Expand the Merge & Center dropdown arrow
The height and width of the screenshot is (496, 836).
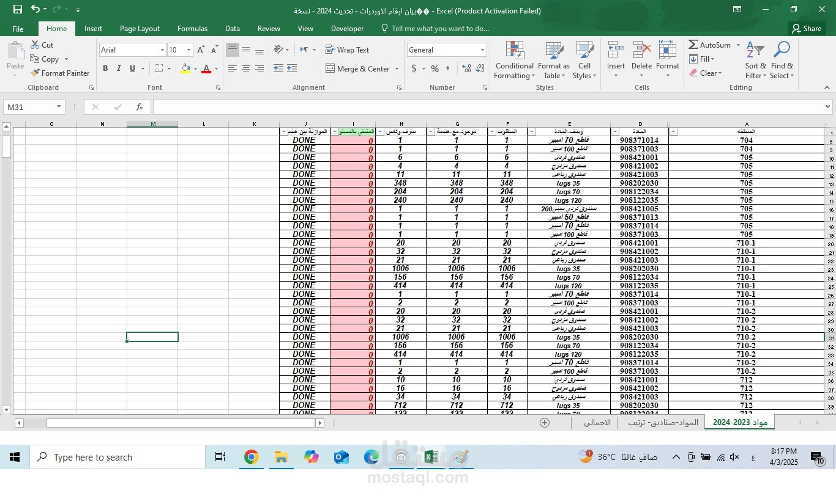(397, 69)
